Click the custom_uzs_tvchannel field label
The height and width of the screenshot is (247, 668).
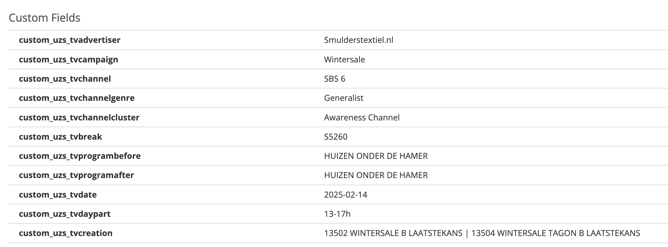pos(65,79)
